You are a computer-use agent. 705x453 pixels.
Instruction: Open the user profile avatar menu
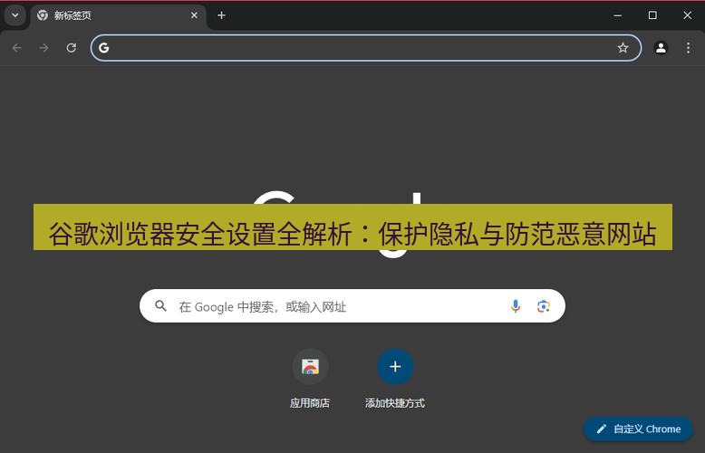coord(661,48)
